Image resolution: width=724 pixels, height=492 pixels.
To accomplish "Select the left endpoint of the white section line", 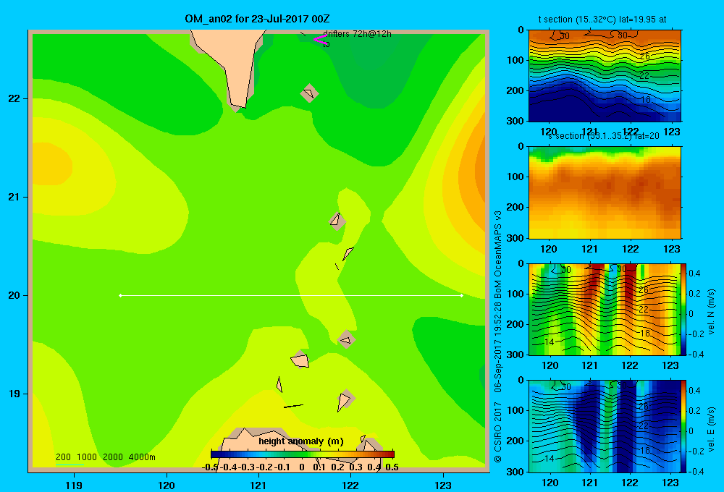I will tap(120, 295).
